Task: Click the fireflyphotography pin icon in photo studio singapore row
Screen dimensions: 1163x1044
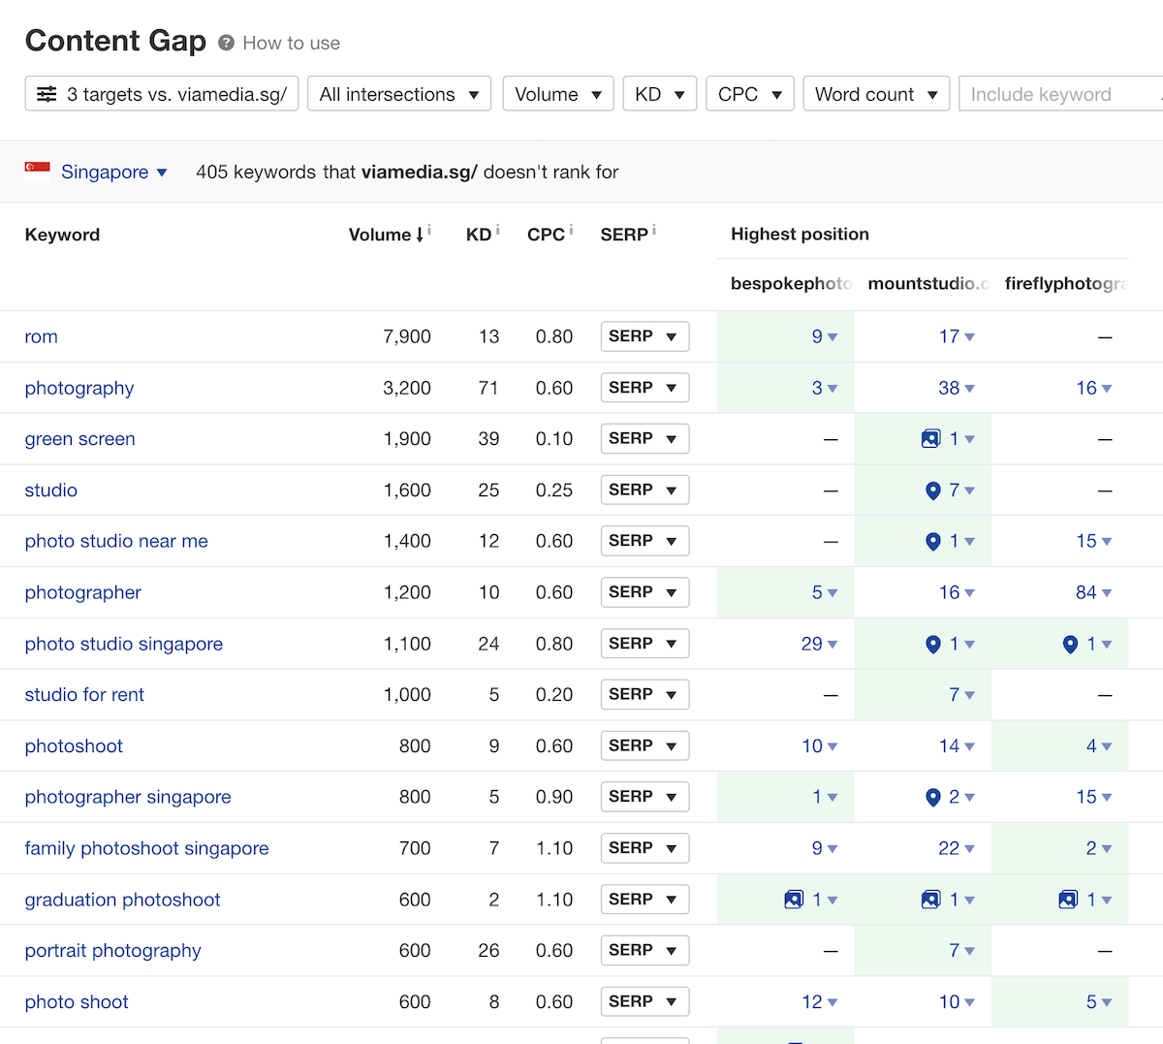Action: tap(1070, 645)
